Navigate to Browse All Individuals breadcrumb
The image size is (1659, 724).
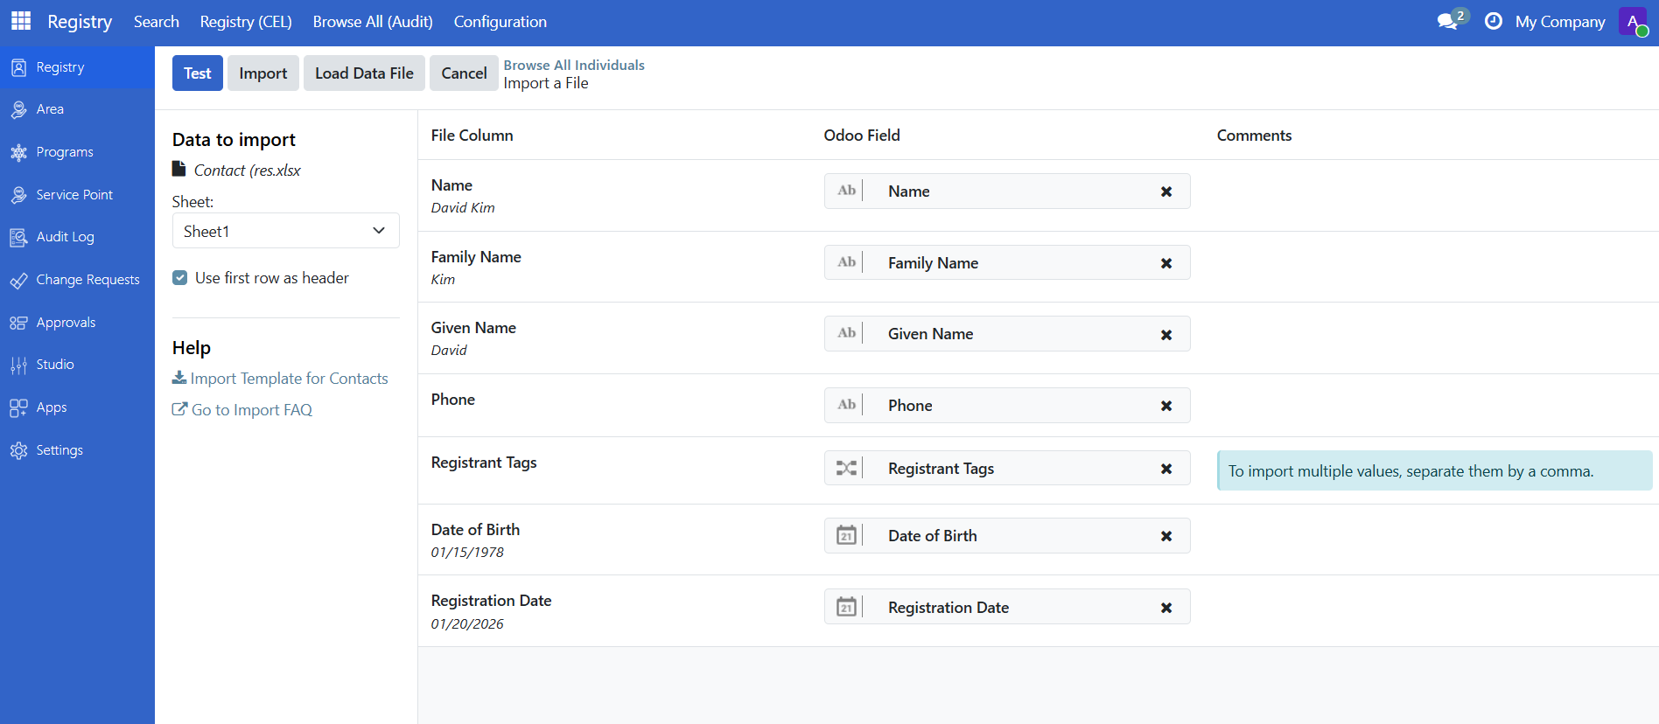coord(573,65)
